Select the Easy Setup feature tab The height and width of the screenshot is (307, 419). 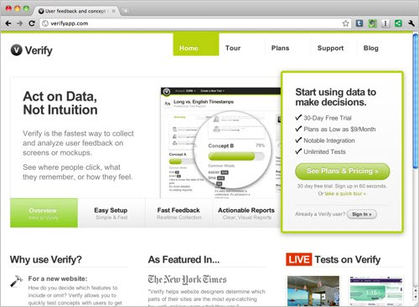point(111,213)
